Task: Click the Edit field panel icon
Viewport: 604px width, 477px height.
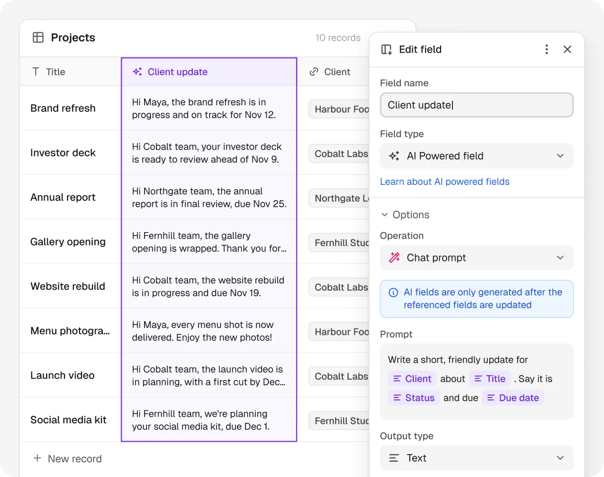Action: (386, 49)
